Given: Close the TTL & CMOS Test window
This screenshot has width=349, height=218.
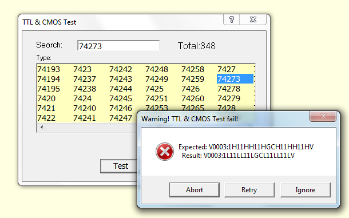Looking at the screenshot, I should pos(253,19).
